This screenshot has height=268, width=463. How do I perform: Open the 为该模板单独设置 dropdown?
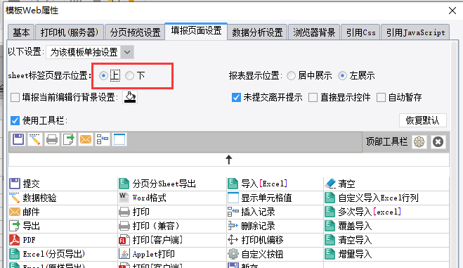[x=90, y=52]
